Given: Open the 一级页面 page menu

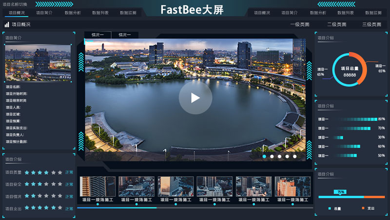Looking at the screenshot, I should click(x=301, y=24).
